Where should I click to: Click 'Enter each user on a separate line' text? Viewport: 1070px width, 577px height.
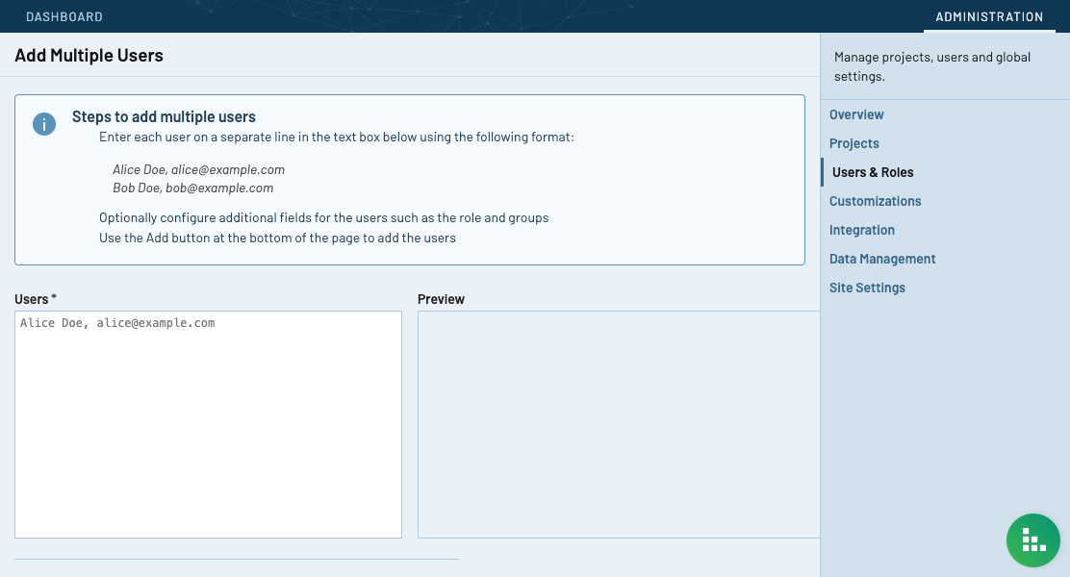point(337,138)
